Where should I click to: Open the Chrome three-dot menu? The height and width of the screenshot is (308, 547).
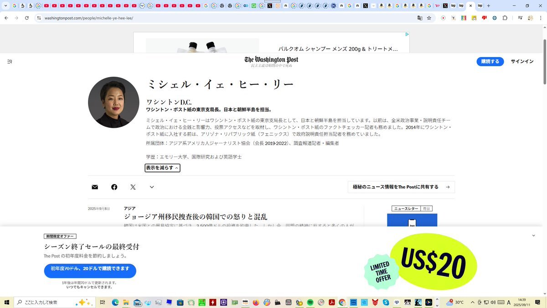(541, 18)
